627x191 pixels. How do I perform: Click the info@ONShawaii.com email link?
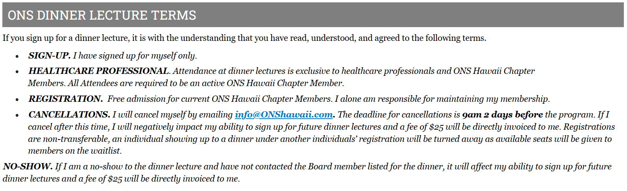(283, 115)
